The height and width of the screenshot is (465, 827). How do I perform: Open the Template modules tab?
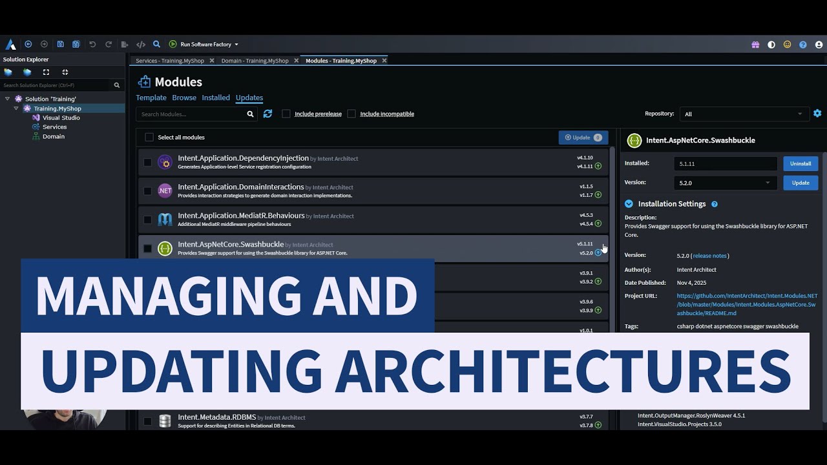151,98
